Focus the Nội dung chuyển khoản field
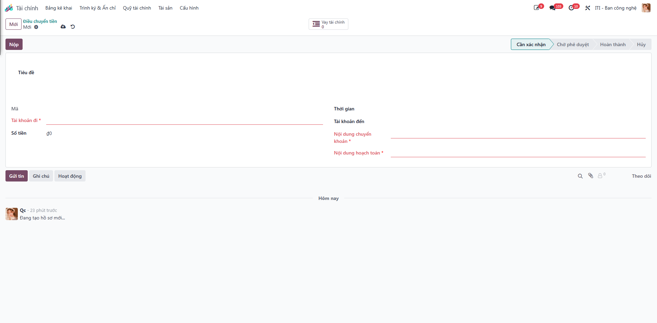The image size is (657, 323). click(518, 134)
